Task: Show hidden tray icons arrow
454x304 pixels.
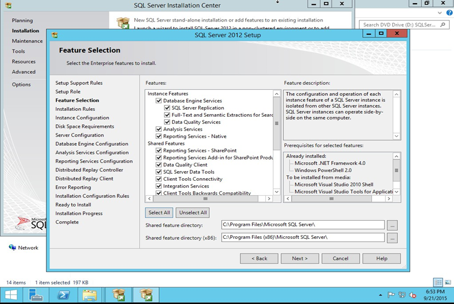Action: pos(382,295)
